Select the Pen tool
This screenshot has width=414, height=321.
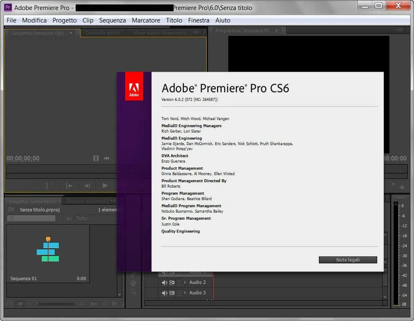[133, 275]
